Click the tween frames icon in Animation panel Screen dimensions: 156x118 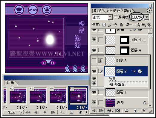click(x=62, y=112)
